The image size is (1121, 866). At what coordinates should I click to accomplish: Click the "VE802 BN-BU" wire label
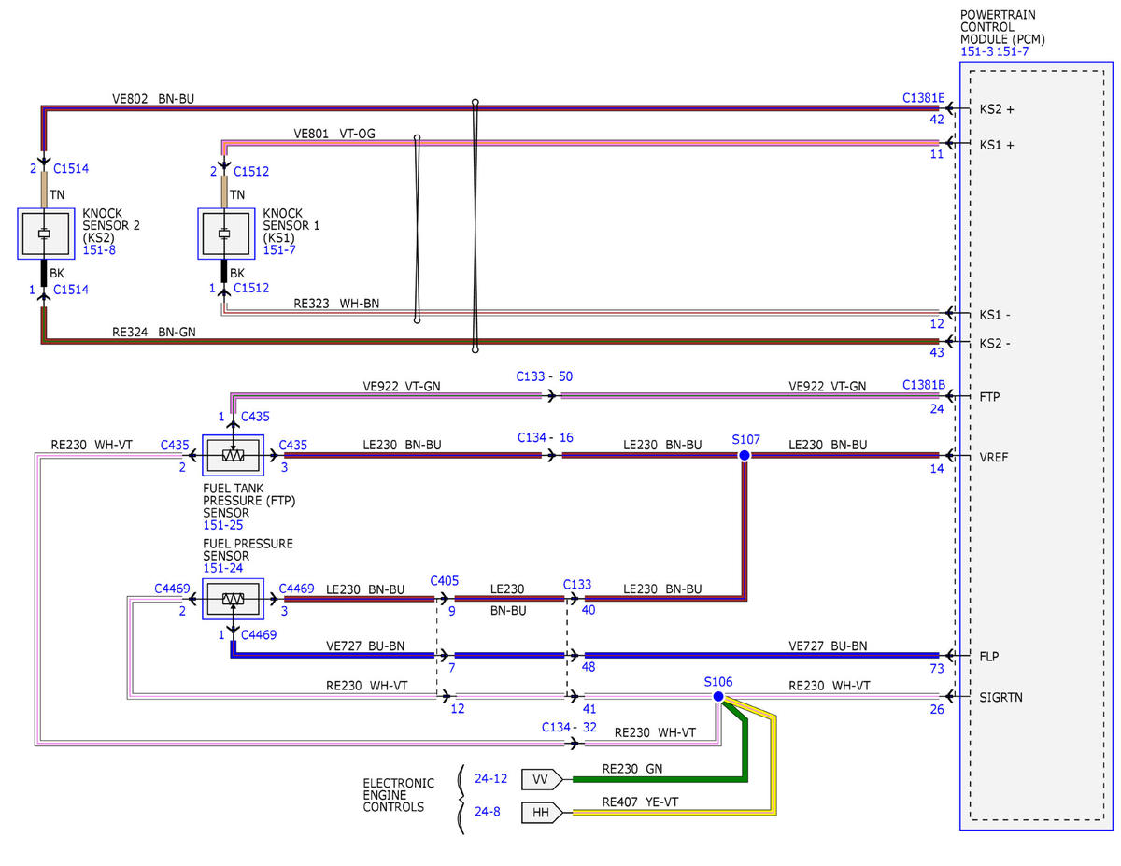point(153,98)
